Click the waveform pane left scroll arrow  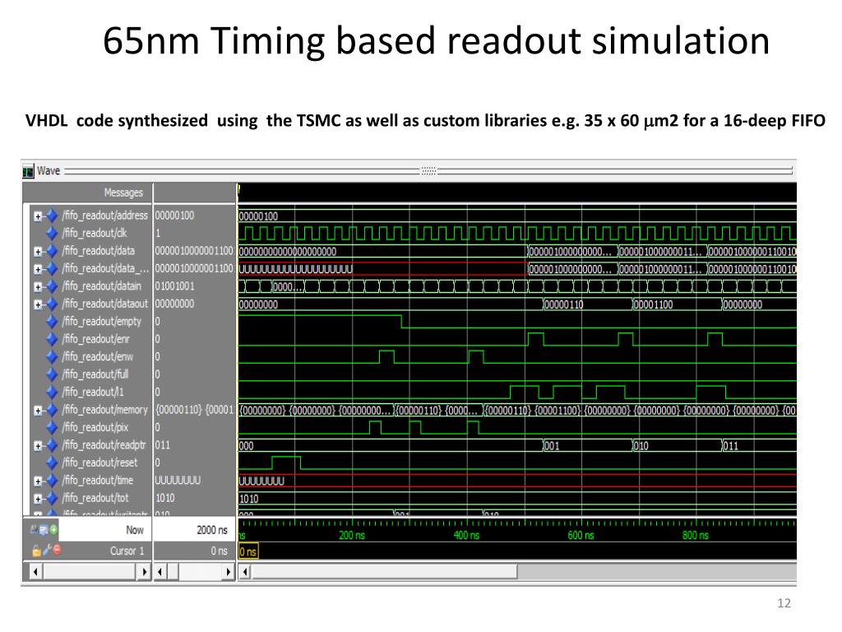point(245,572)
